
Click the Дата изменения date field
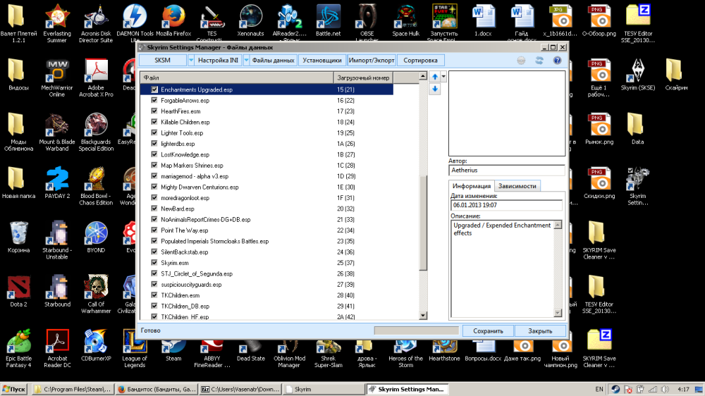click(506, 205)
